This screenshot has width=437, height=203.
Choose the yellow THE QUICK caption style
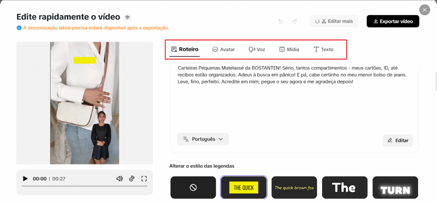pos(244,188)
